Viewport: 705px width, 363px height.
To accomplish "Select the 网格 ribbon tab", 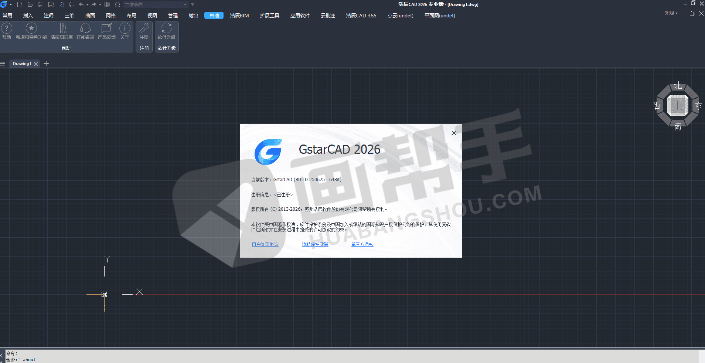I will (x=111, y=16).
